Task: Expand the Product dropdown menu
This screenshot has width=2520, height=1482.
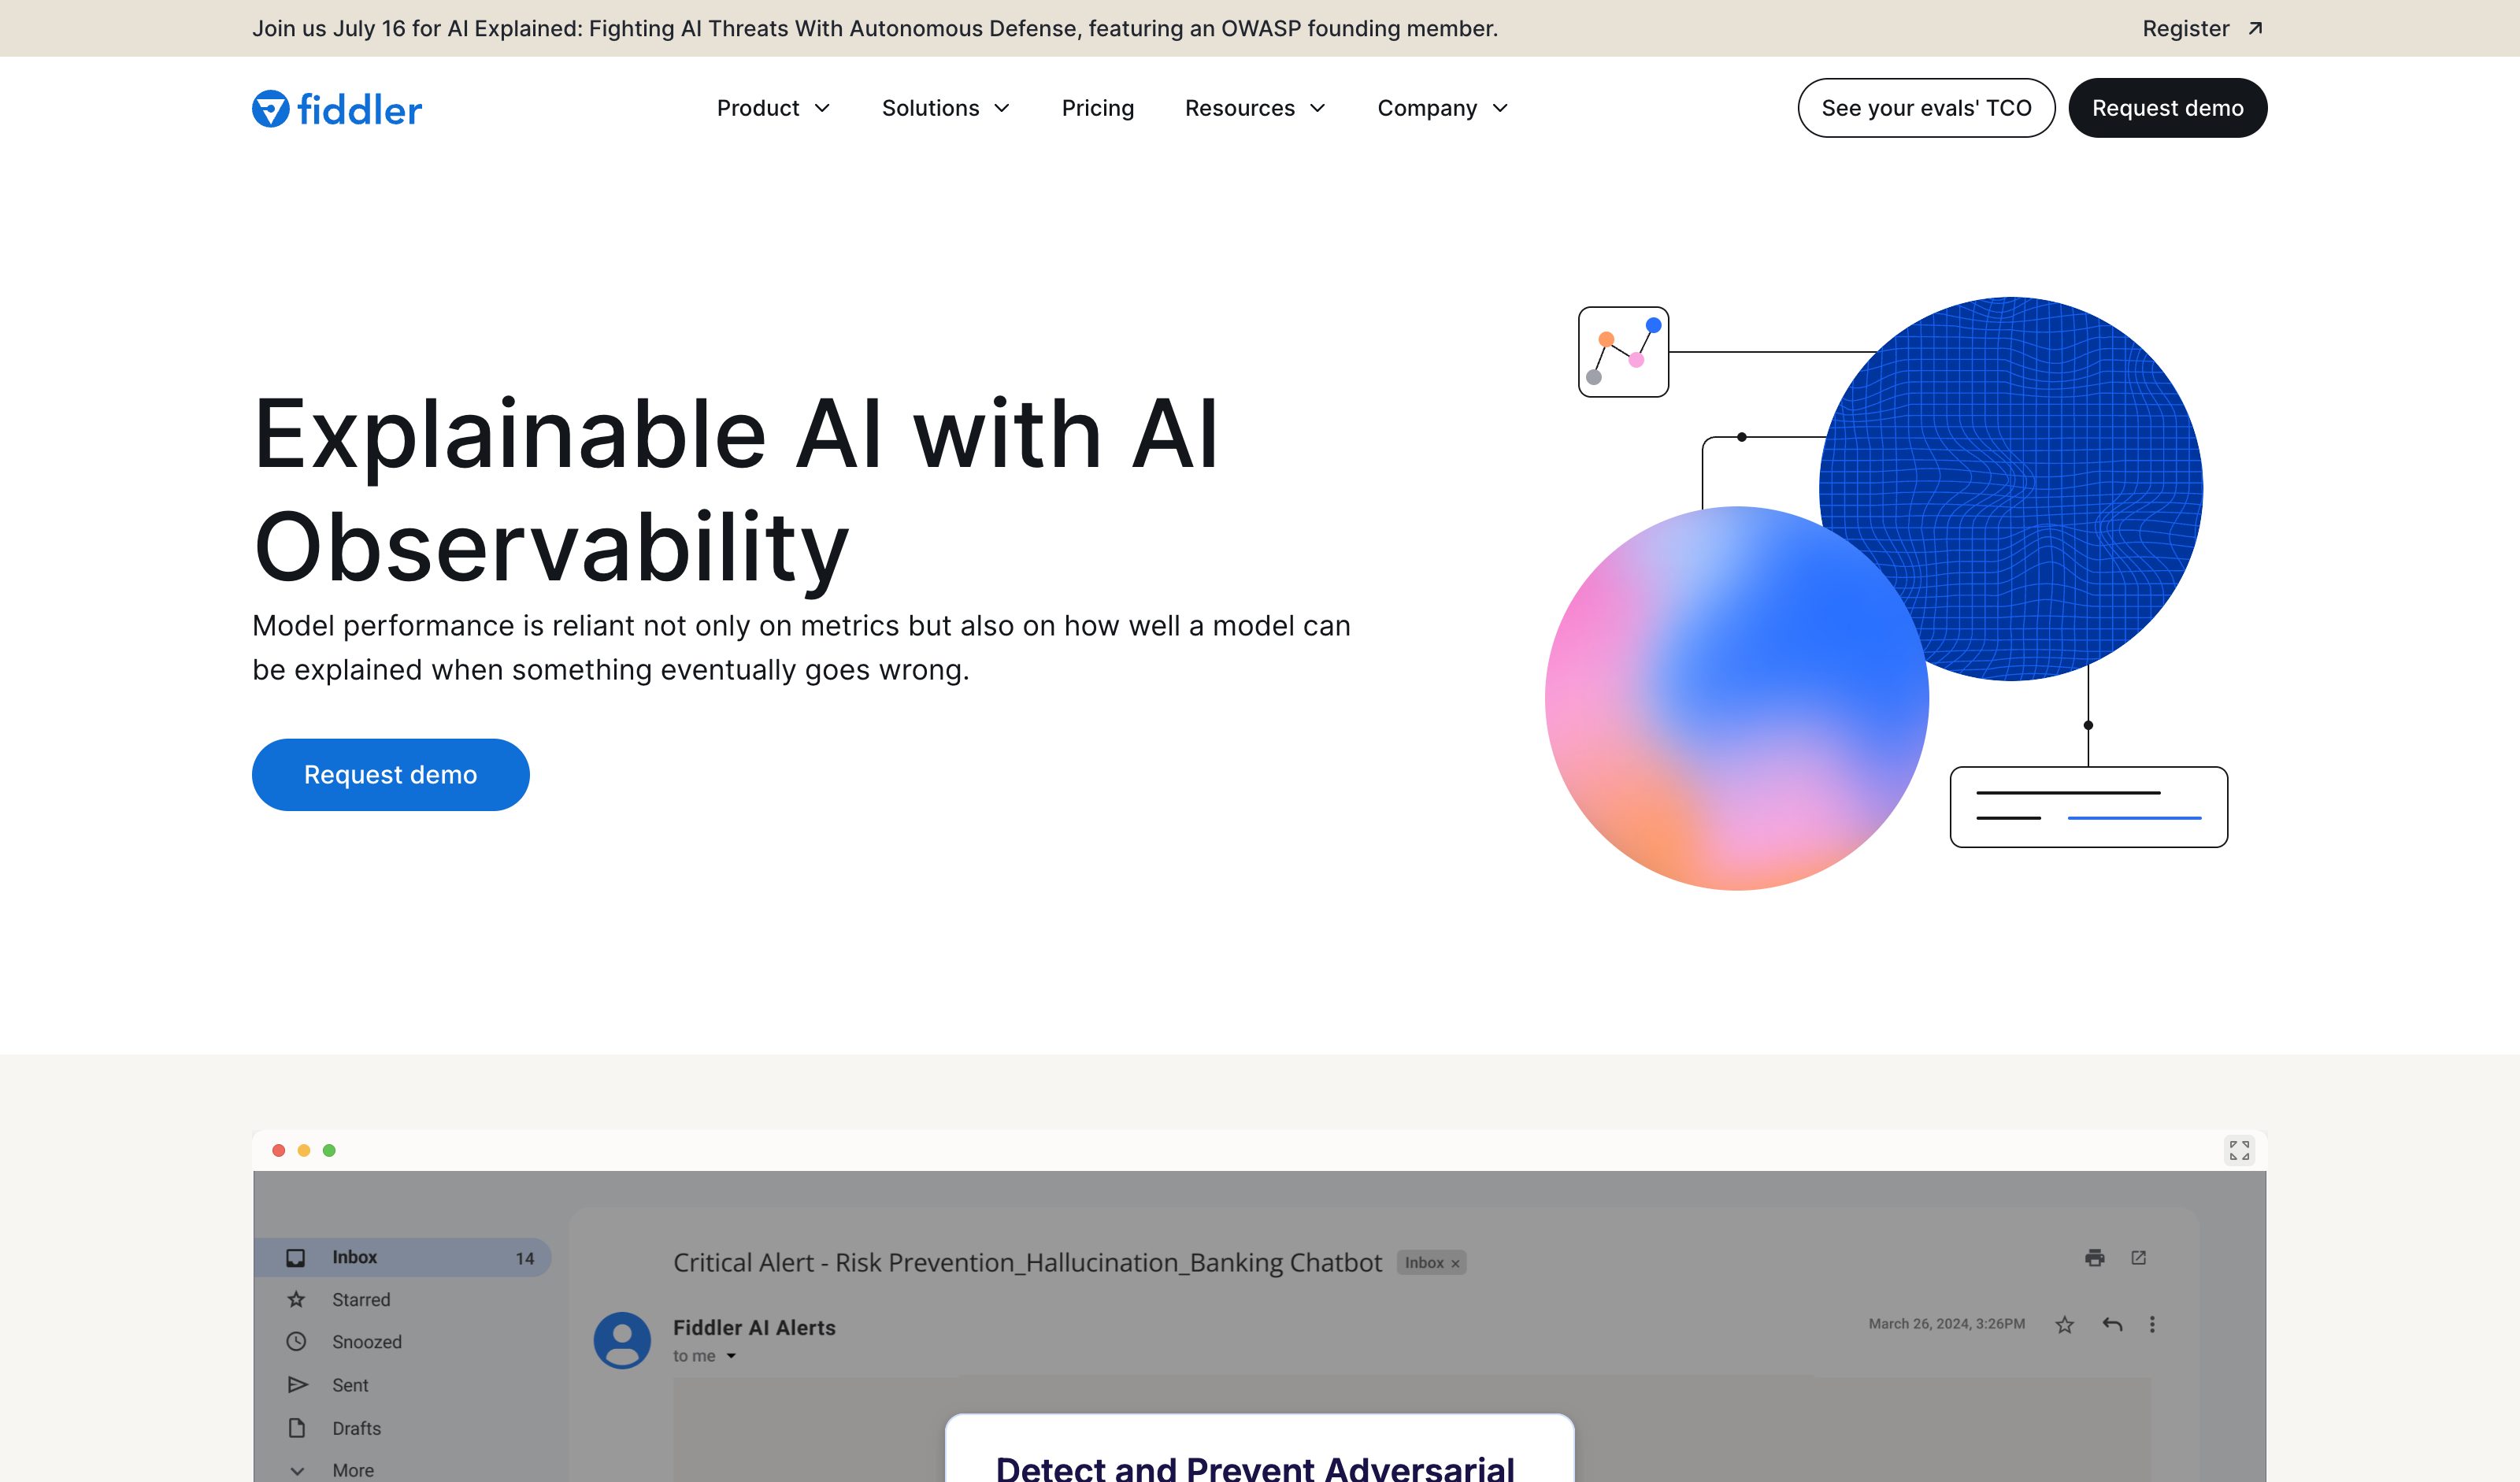Action: pos(773,108)
